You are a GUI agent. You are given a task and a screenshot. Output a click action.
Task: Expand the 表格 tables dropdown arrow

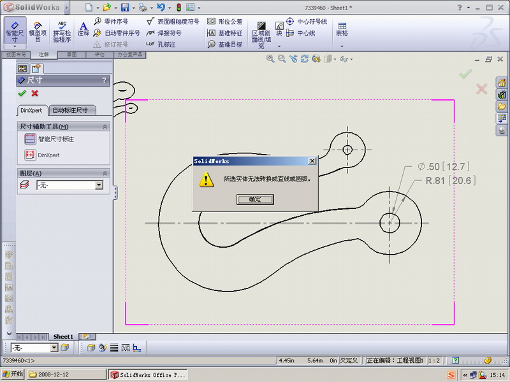[342, 46]
